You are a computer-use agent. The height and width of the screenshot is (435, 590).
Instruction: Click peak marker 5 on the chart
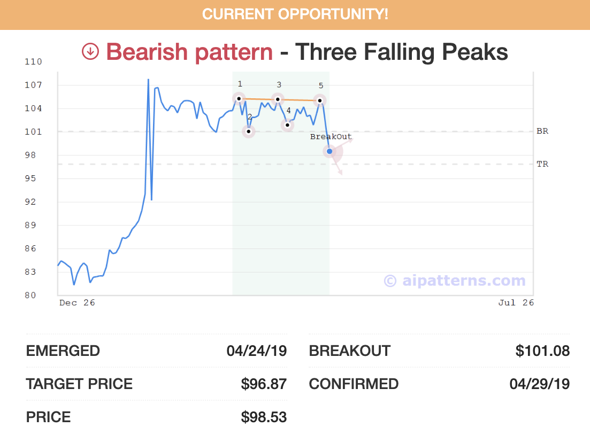pyautogui.click(x=319, y=100)
